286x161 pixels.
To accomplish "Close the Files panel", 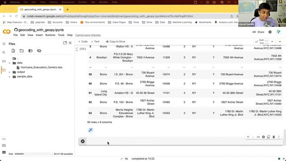I will pyautogui.click(x=70, y=43).
